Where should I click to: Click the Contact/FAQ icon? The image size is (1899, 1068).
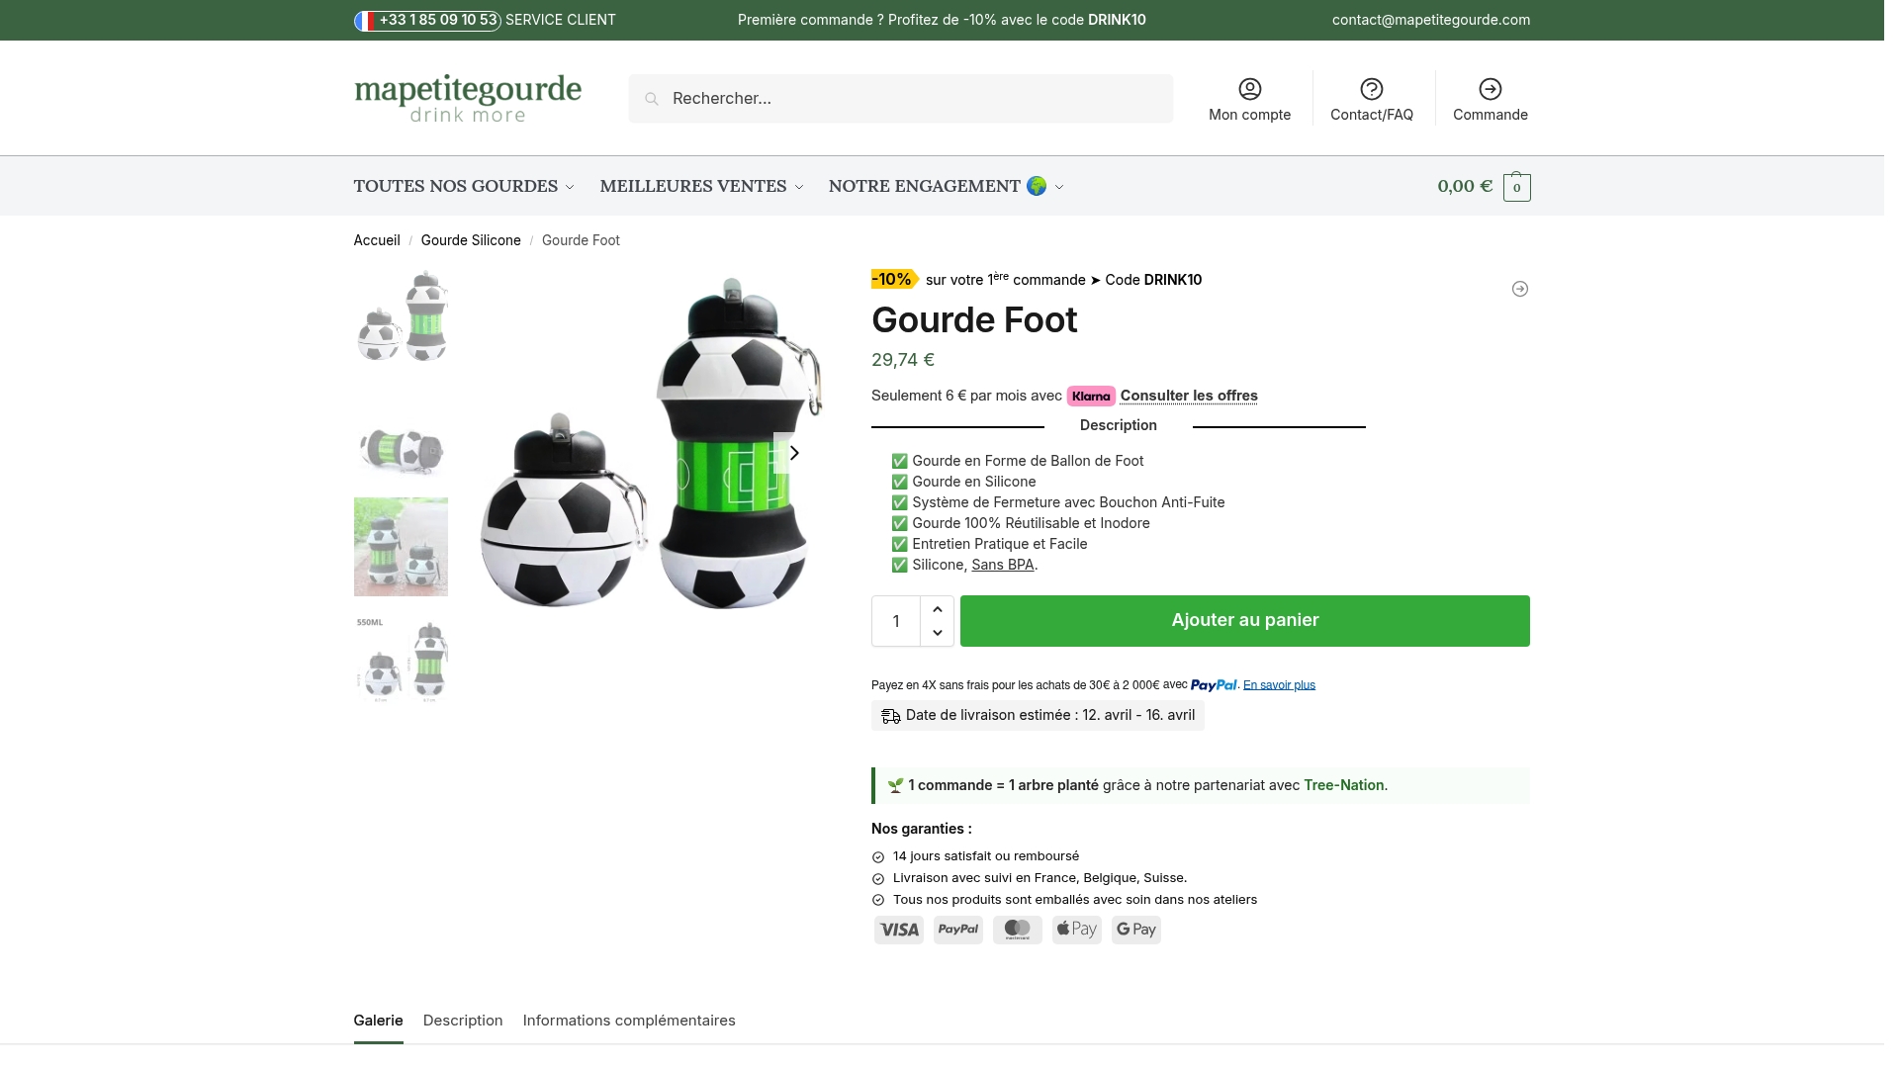[1371, 88]
